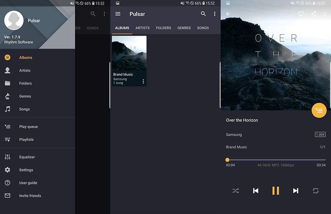The width and height of the screenshot is (331, 214).
Task: Open the User guide entry
Action: 37,183
